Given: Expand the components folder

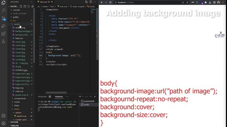Looking at the screenshot, I should (x=20, y=98).
